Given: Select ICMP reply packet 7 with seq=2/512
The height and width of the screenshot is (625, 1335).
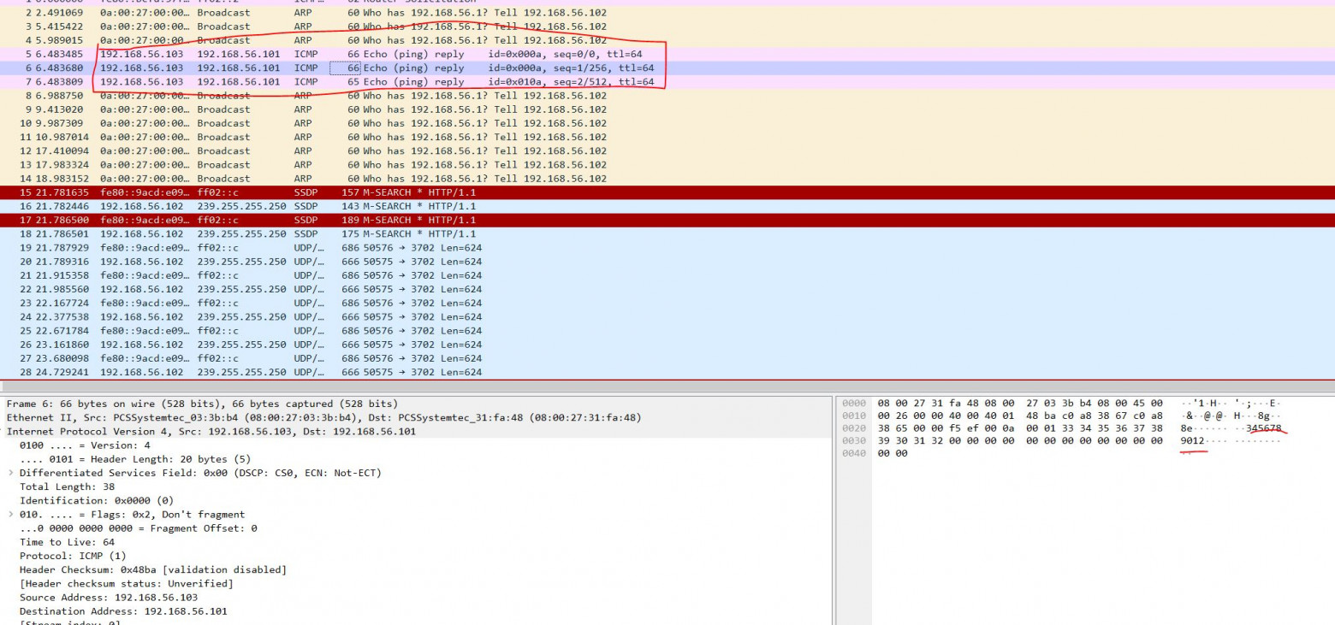Looking at the screenshot, I should click(667, 82).
